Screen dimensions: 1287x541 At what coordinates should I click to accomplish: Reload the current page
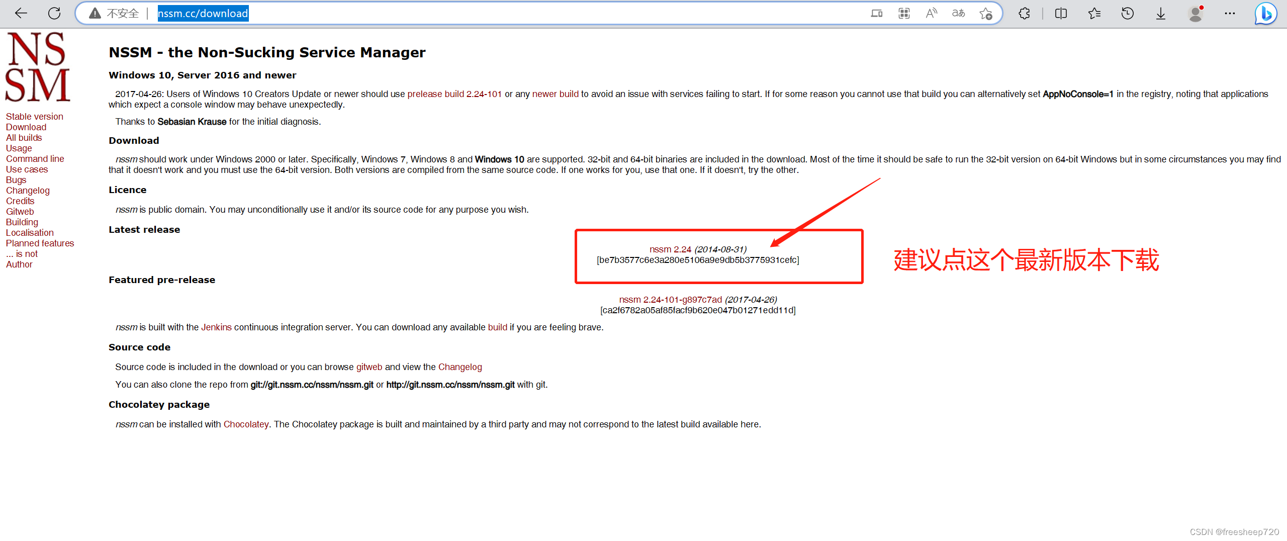(x=54, y=14)
